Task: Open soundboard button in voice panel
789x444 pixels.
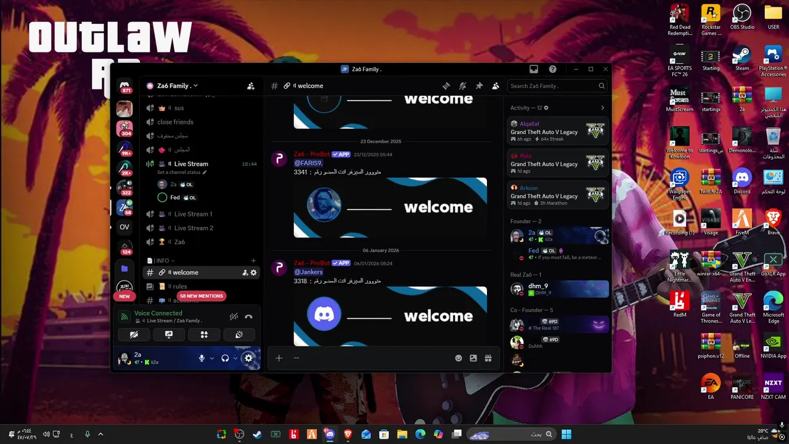Action: pyautogui.click(x=239, y=335)
